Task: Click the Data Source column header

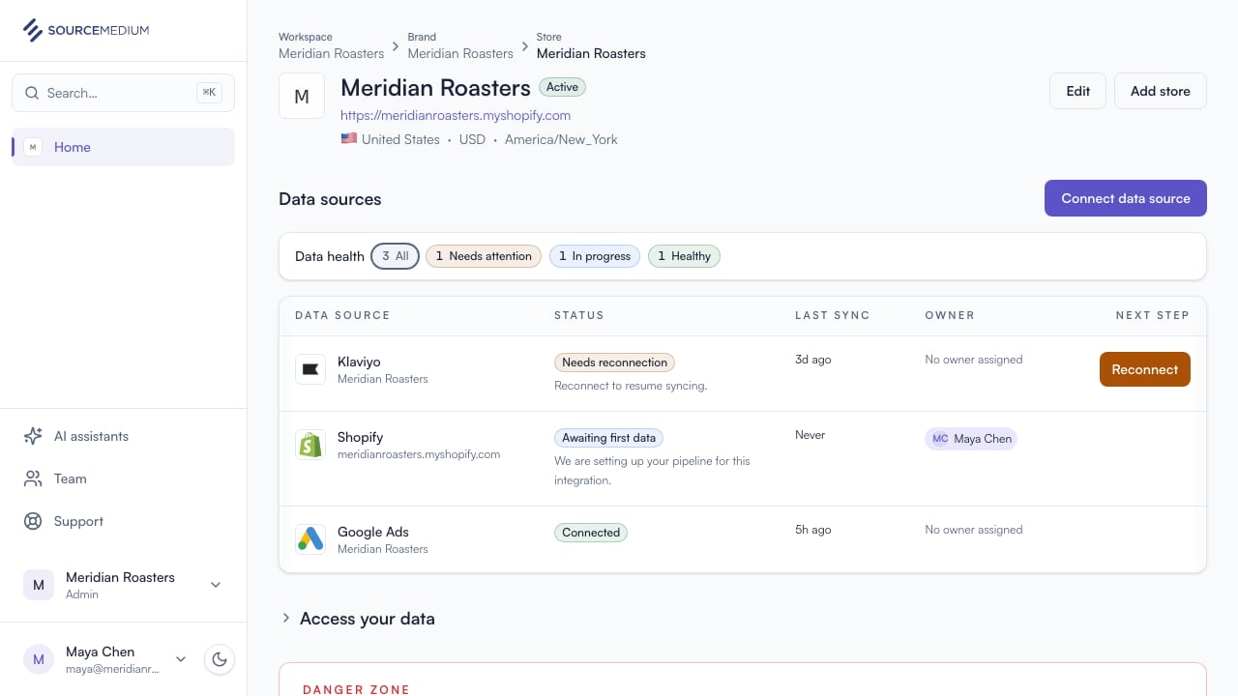Action: tap(342, 315)
